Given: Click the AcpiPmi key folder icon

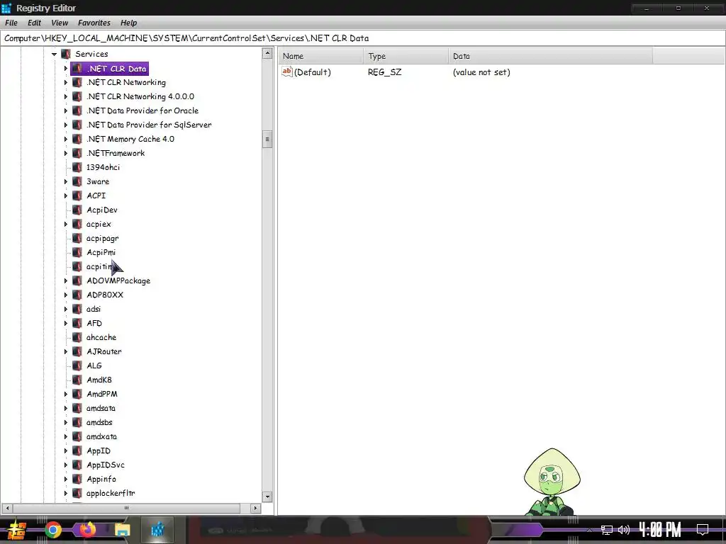Looking at the screenshot, I should [x=77, y=252].
